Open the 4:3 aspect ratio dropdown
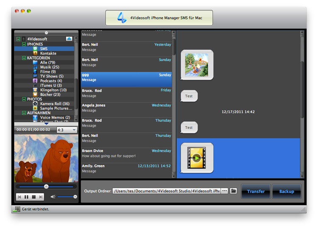Viewport: 318px width, 229px height. (67, 130)
